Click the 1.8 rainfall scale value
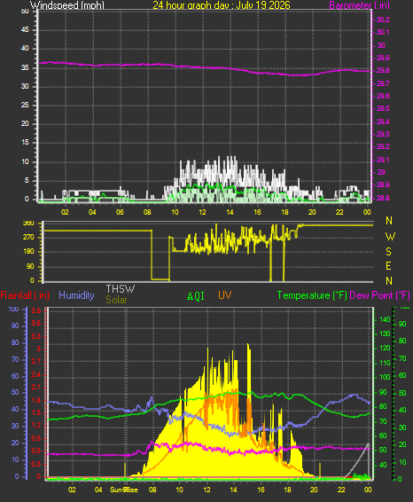 point(36,400)
